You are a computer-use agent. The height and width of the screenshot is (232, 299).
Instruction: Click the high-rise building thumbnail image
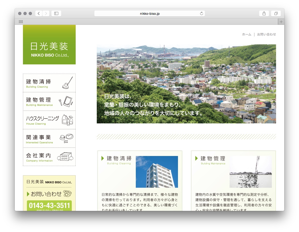coord(157,172)
